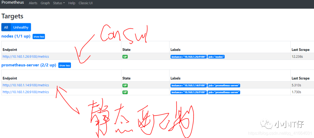Expand the Status dropdown menu
The image size is (314, 138).
point(59,3)
